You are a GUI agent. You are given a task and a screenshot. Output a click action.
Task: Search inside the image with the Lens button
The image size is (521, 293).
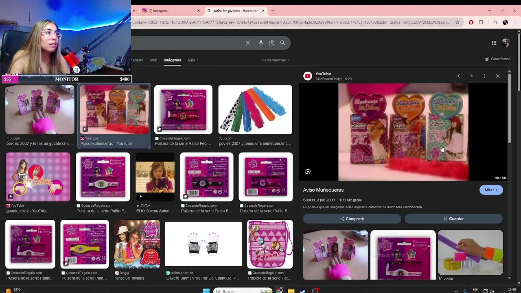pyautogui.click(x=308, y=172)
